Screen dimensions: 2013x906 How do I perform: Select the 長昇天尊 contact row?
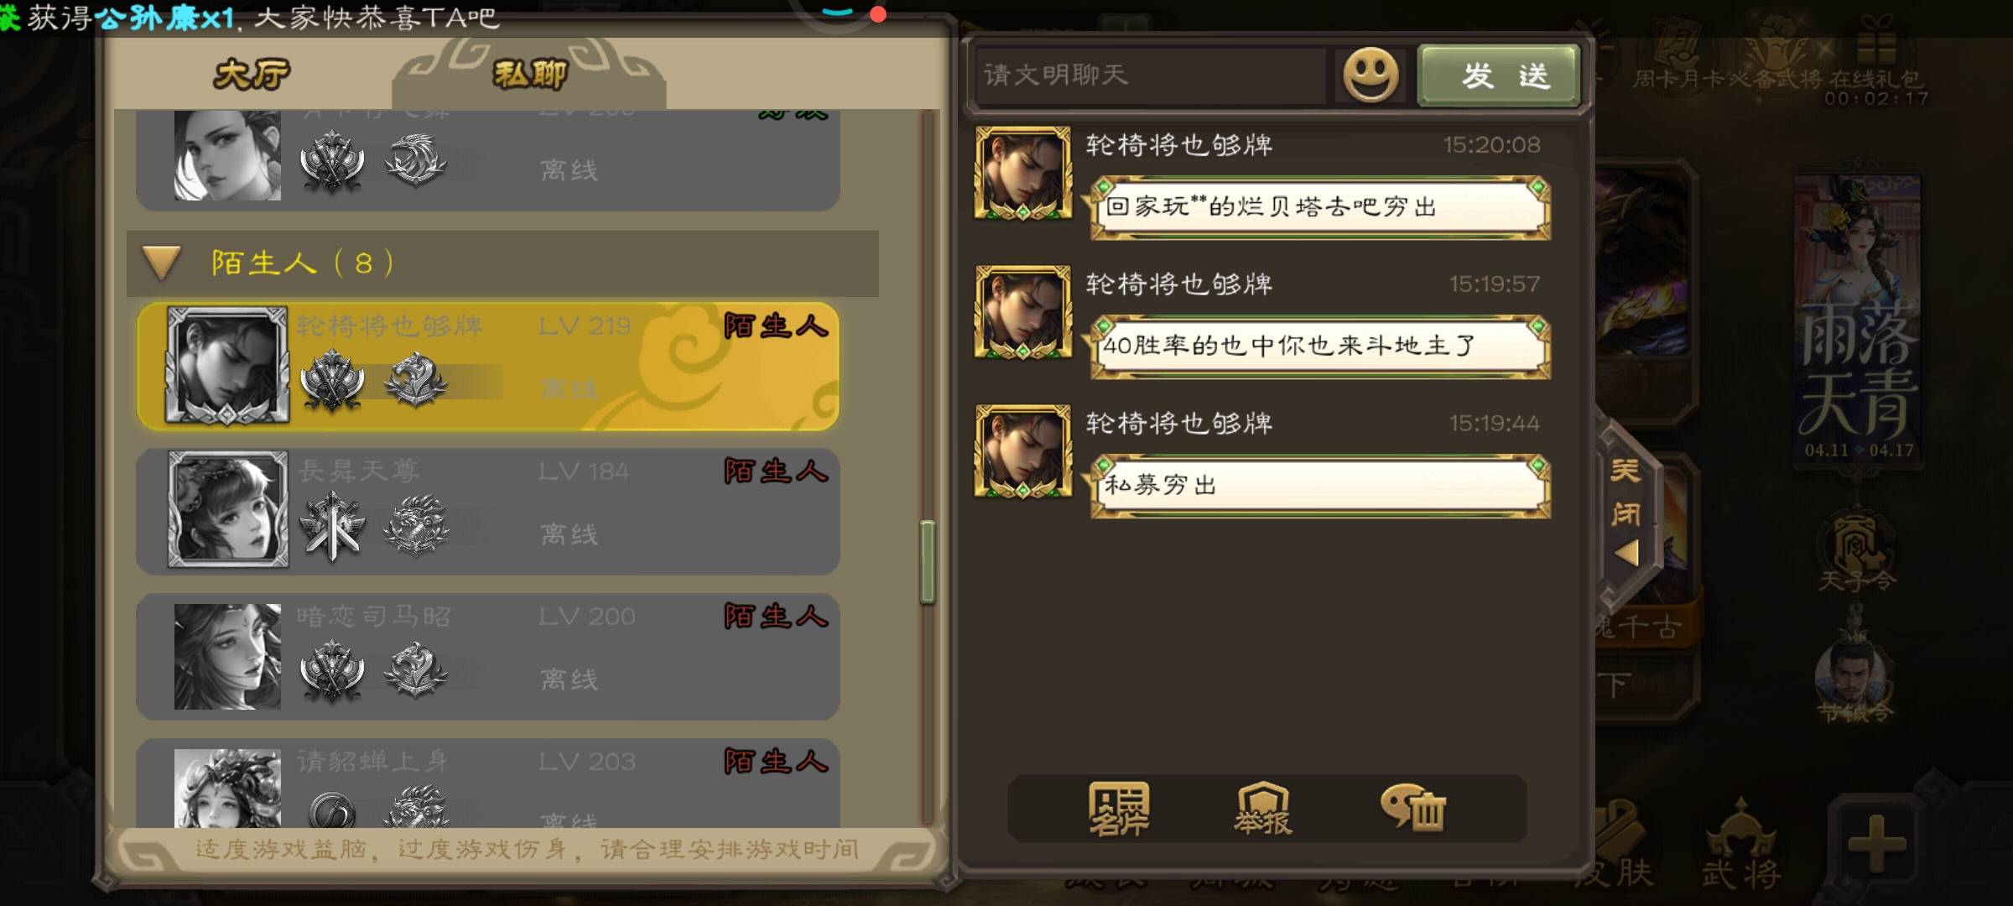click(x=488, y=512)
